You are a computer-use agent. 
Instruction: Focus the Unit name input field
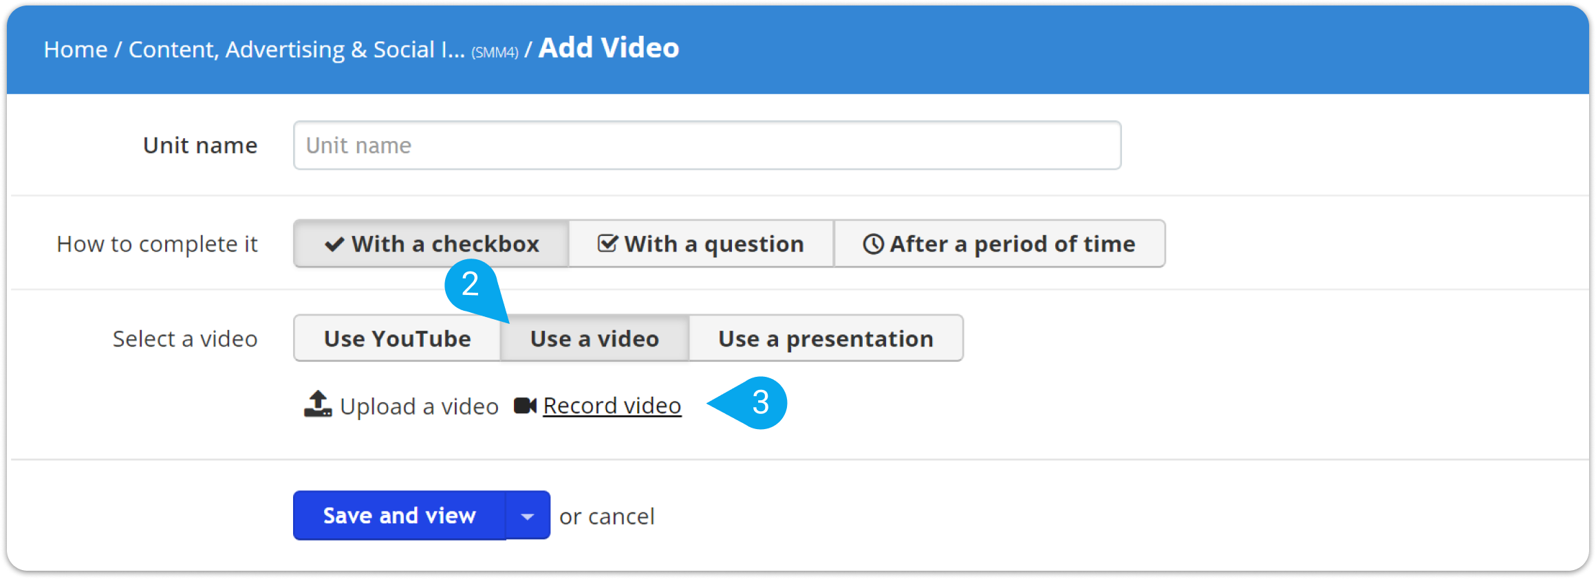point(707,145)
